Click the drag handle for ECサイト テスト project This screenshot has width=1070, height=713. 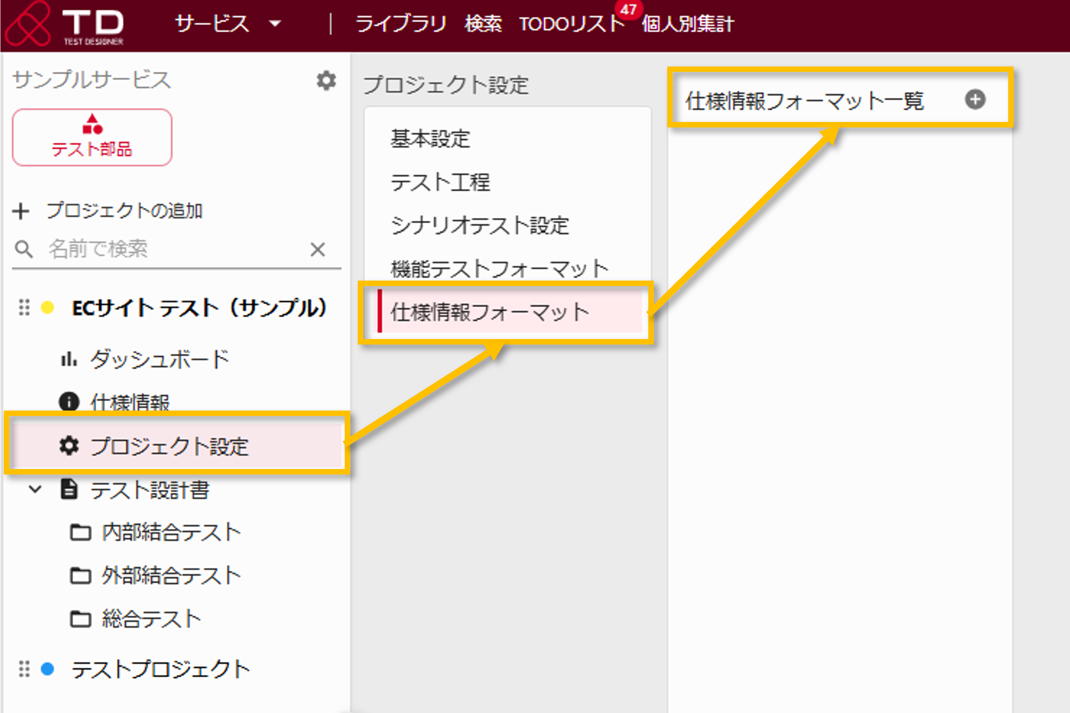pos(24,308)
